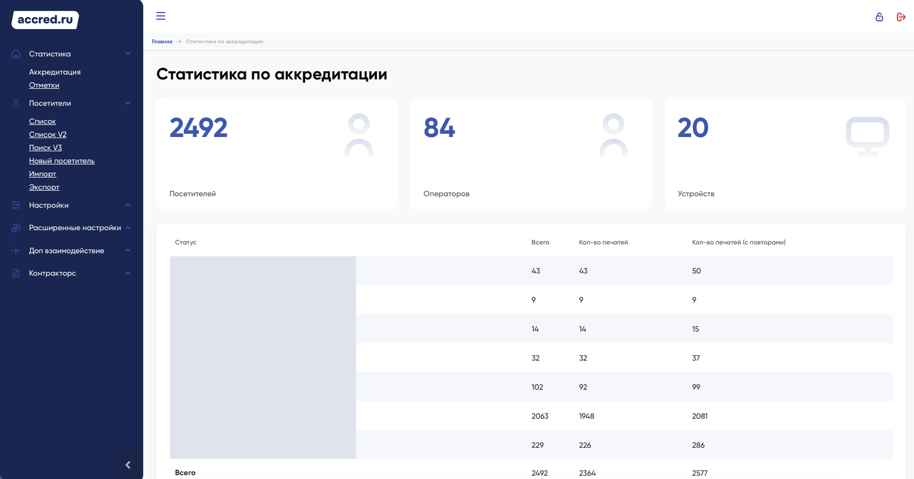Open the Экспорт link

coord(44,187)
